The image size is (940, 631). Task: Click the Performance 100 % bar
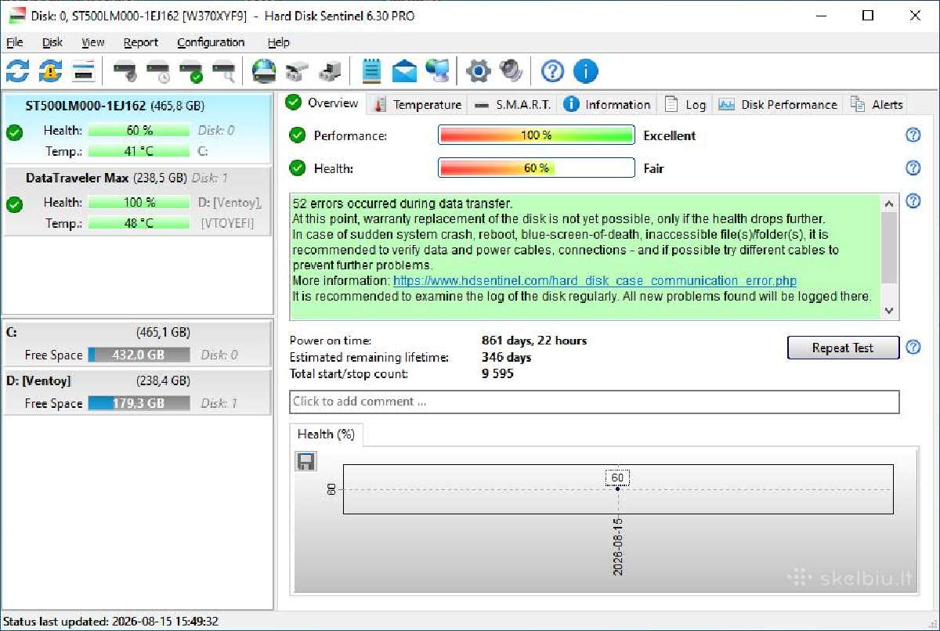(536, 135)
